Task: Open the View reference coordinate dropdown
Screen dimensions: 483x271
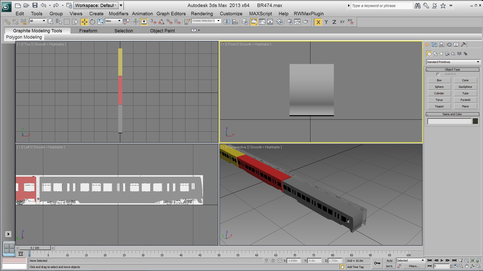Action: tap(113, 21)
